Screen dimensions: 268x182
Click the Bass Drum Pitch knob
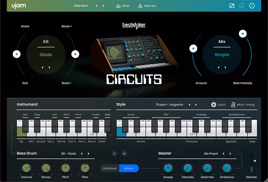[x=65, y=168]
